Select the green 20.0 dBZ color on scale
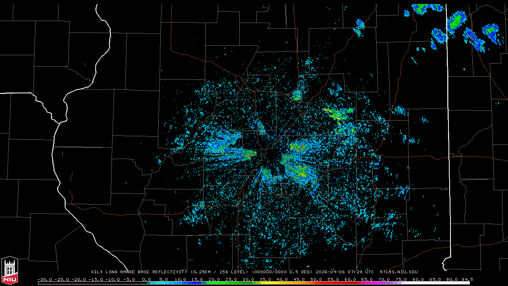This screenshot has width=508, height=286. pyautogui.click(x=215, y=283)
